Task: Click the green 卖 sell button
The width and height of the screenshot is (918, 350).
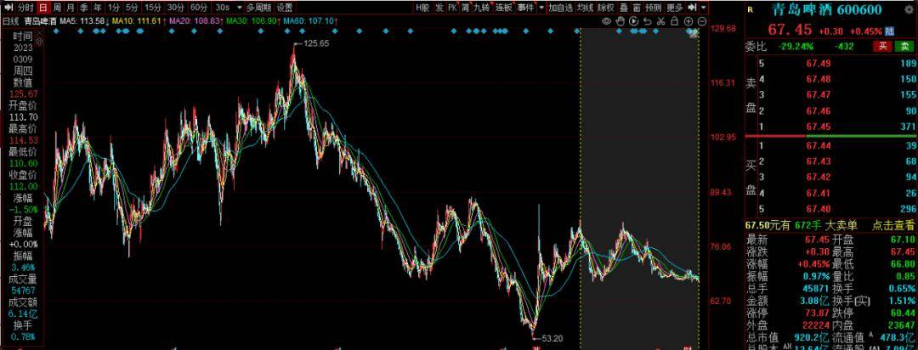Action: click(x=904, y=46)
